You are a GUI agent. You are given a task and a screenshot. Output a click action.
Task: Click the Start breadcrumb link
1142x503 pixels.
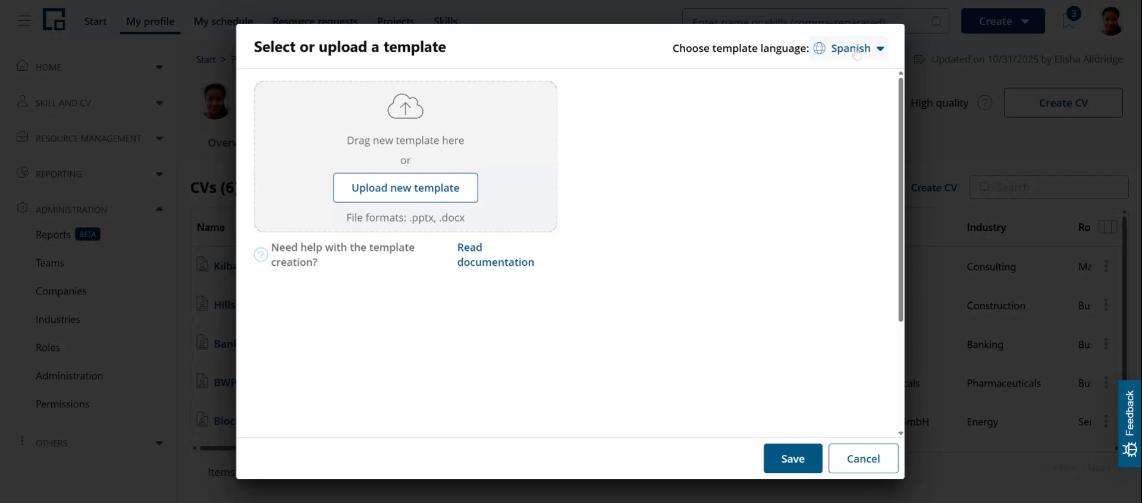tap(206, 59)
